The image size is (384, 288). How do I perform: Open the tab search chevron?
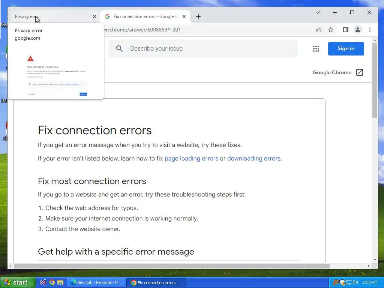318,12
